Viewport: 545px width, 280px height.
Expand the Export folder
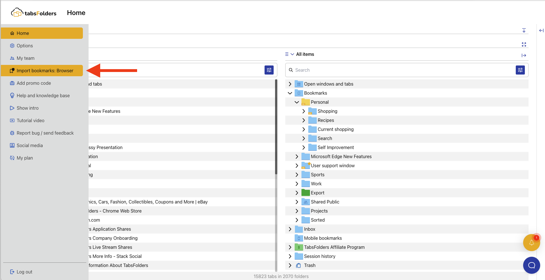pos(297,193)
